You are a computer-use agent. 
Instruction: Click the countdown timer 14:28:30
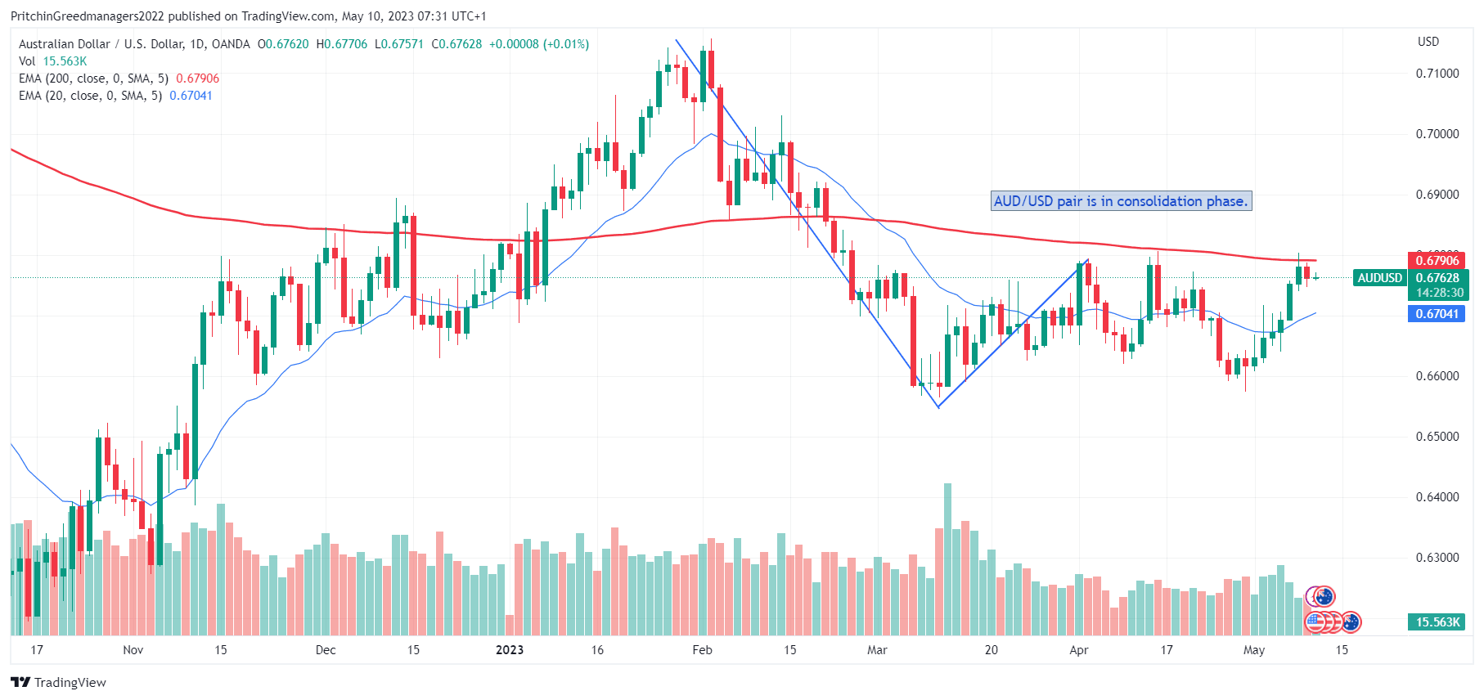pos(1438,293)
